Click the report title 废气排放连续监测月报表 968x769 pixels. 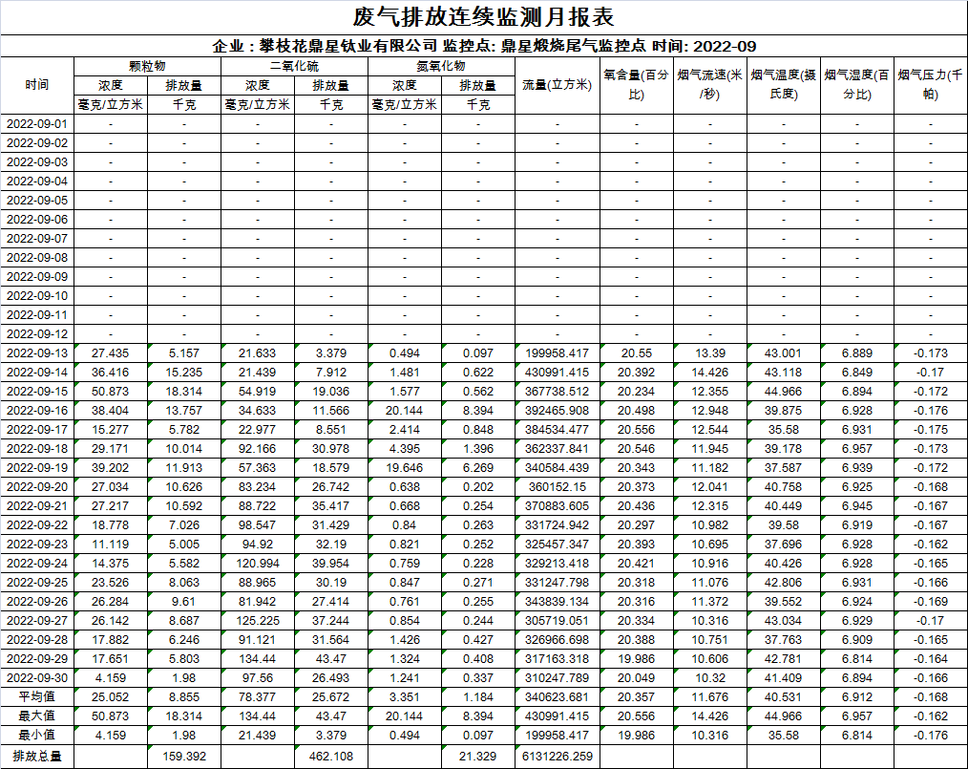pyautogui.click(x=483, y=17)
